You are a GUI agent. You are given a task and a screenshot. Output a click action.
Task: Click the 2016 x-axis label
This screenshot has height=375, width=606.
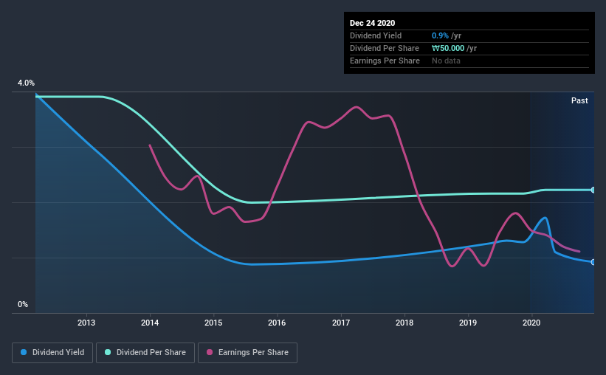click(277, 323)
